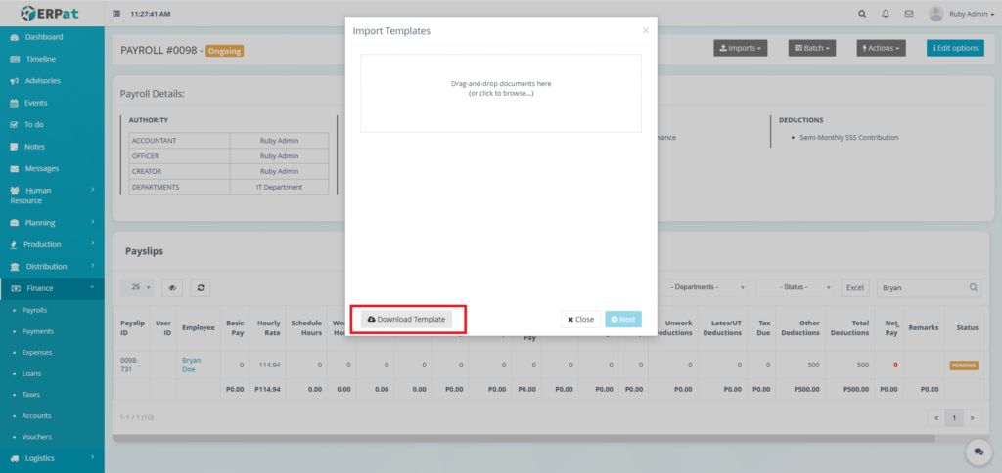Open the Bryan Doe employee link
The height and width of the screenshot is (473, 1002).
click(191, 365)
